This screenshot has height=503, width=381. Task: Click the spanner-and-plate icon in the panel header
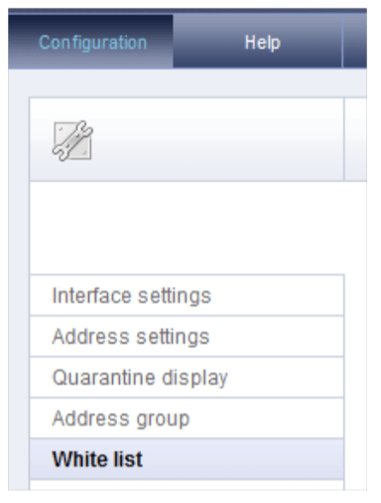point(72,141)
